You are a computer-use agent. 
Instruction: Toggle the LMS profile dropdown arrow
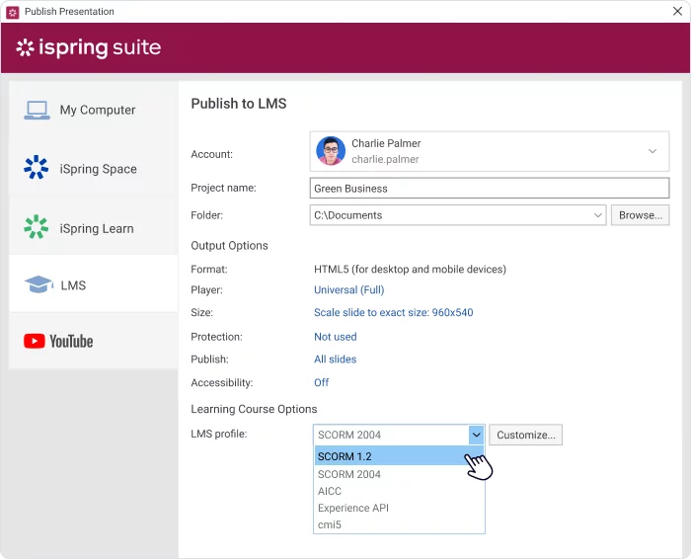pos(477,435)
